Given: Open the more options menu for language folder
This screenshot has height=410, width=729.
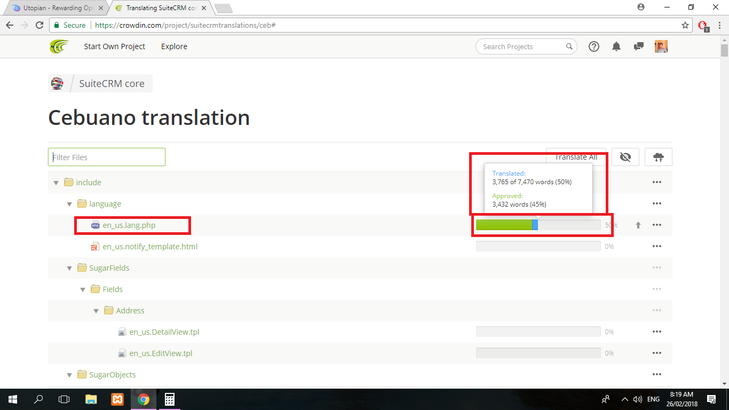Looking at the screenshot, I should pos(657,204).
